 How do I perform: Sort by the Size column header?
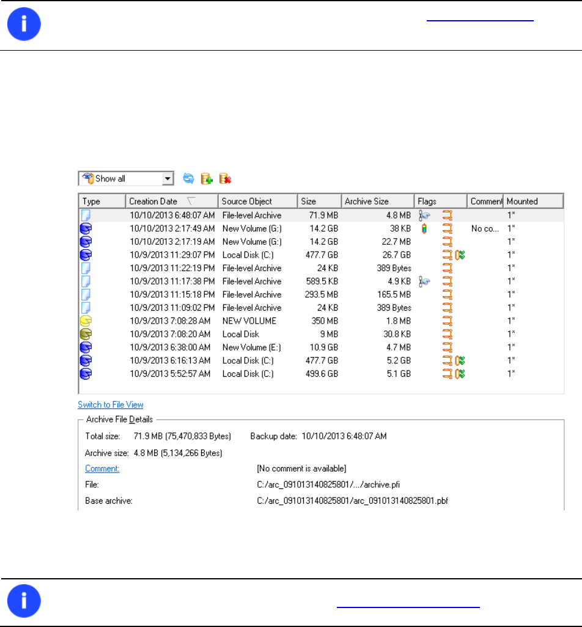point(319,201)
